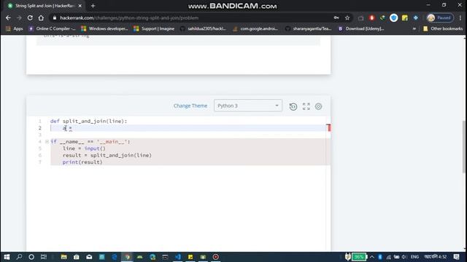This screenshot has width=467, height=262.
Task: Bookmark this page with the star
Action: click(x=347, y=17)
